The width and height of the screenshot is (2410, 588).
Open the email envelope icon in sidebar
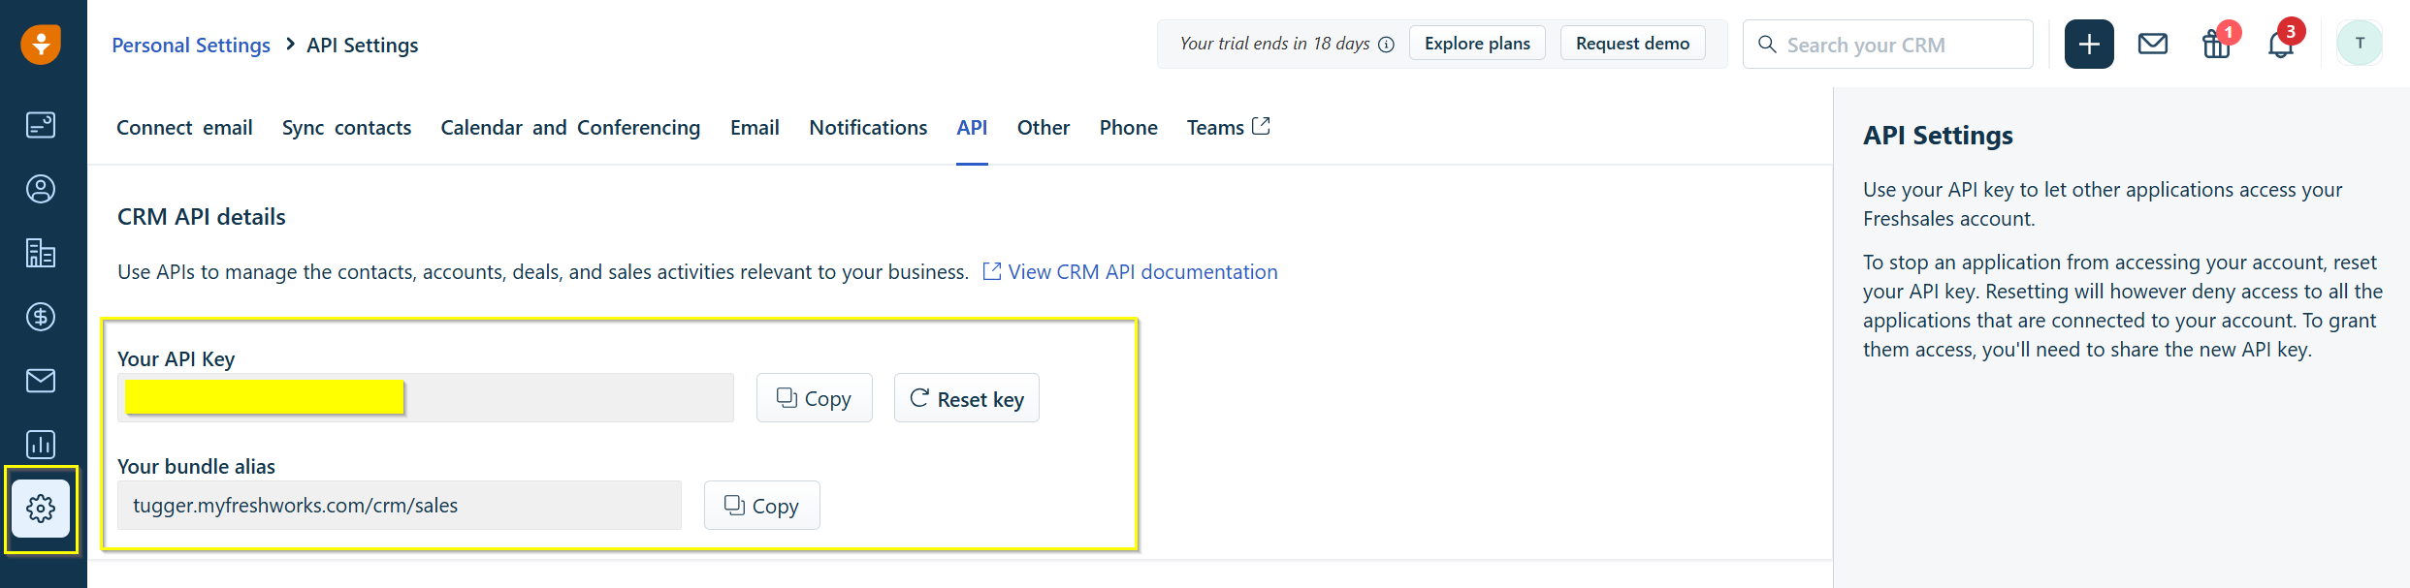pos(41,381)
